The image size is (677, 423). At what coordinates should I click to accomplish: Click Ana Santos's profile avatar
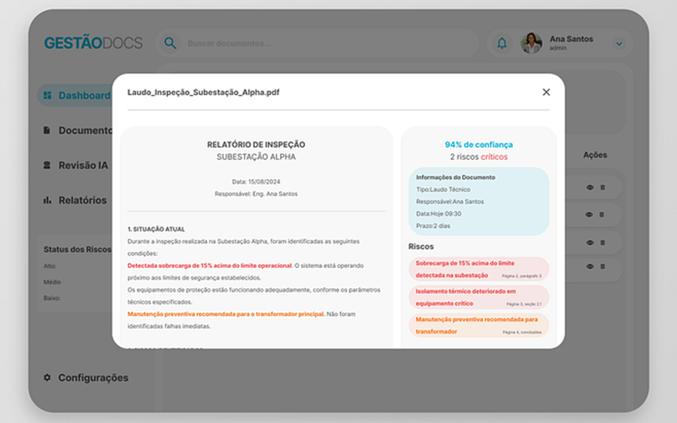[531, 43]
